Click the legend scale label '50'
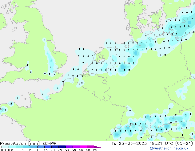This screenshot has width=195, height=151. click(95, 150)
